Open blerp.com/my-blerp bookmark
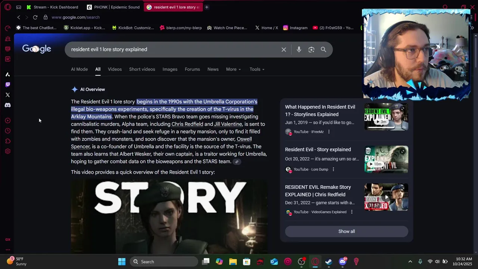Viewport: 478px width, 269px height. tap(181, 28)
